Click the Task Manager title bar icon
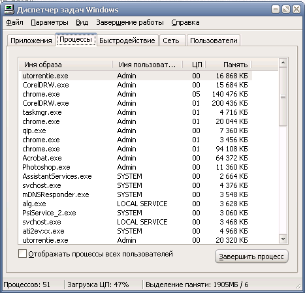The height and width of the screenshot is (293, 305). click(9, 9)
